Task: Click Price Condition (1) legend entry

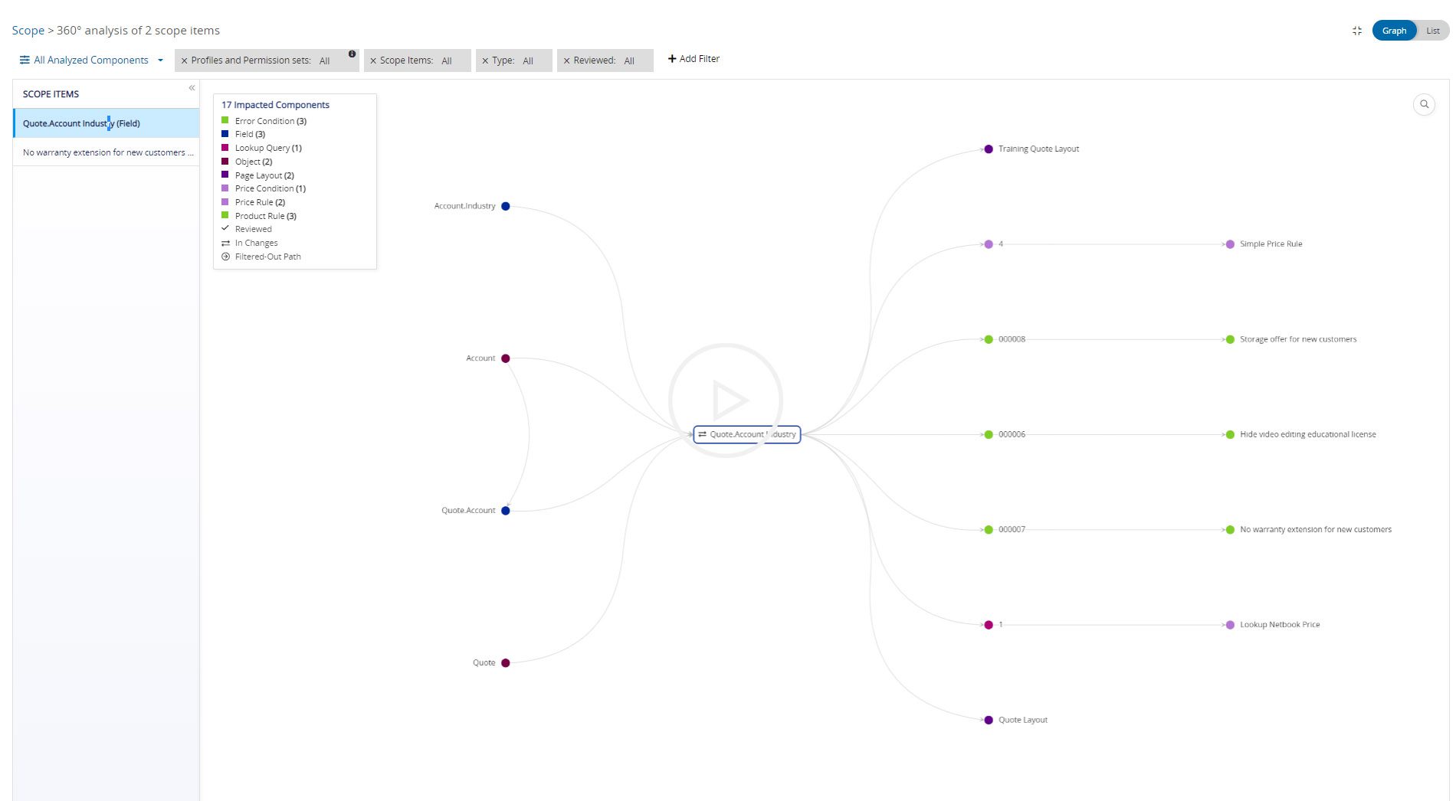Action: (271, 188)
